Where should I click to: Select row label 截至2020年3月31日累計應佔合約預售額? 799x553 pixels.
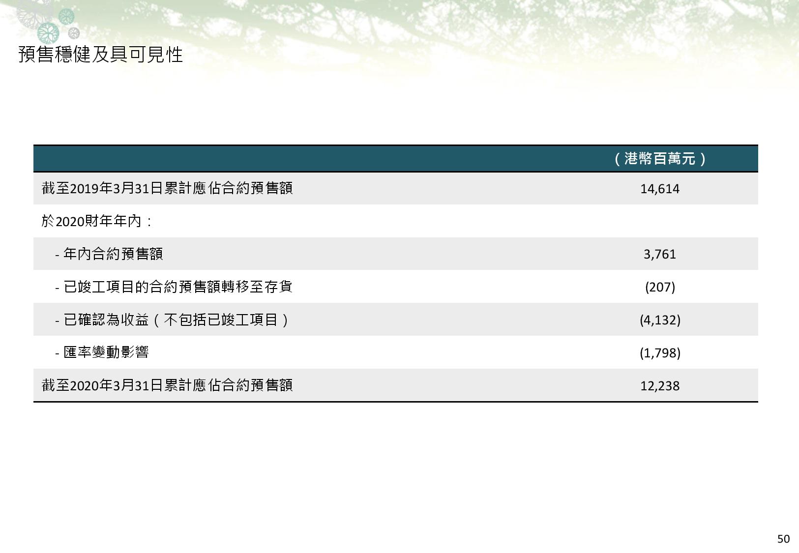click(167, 385)
